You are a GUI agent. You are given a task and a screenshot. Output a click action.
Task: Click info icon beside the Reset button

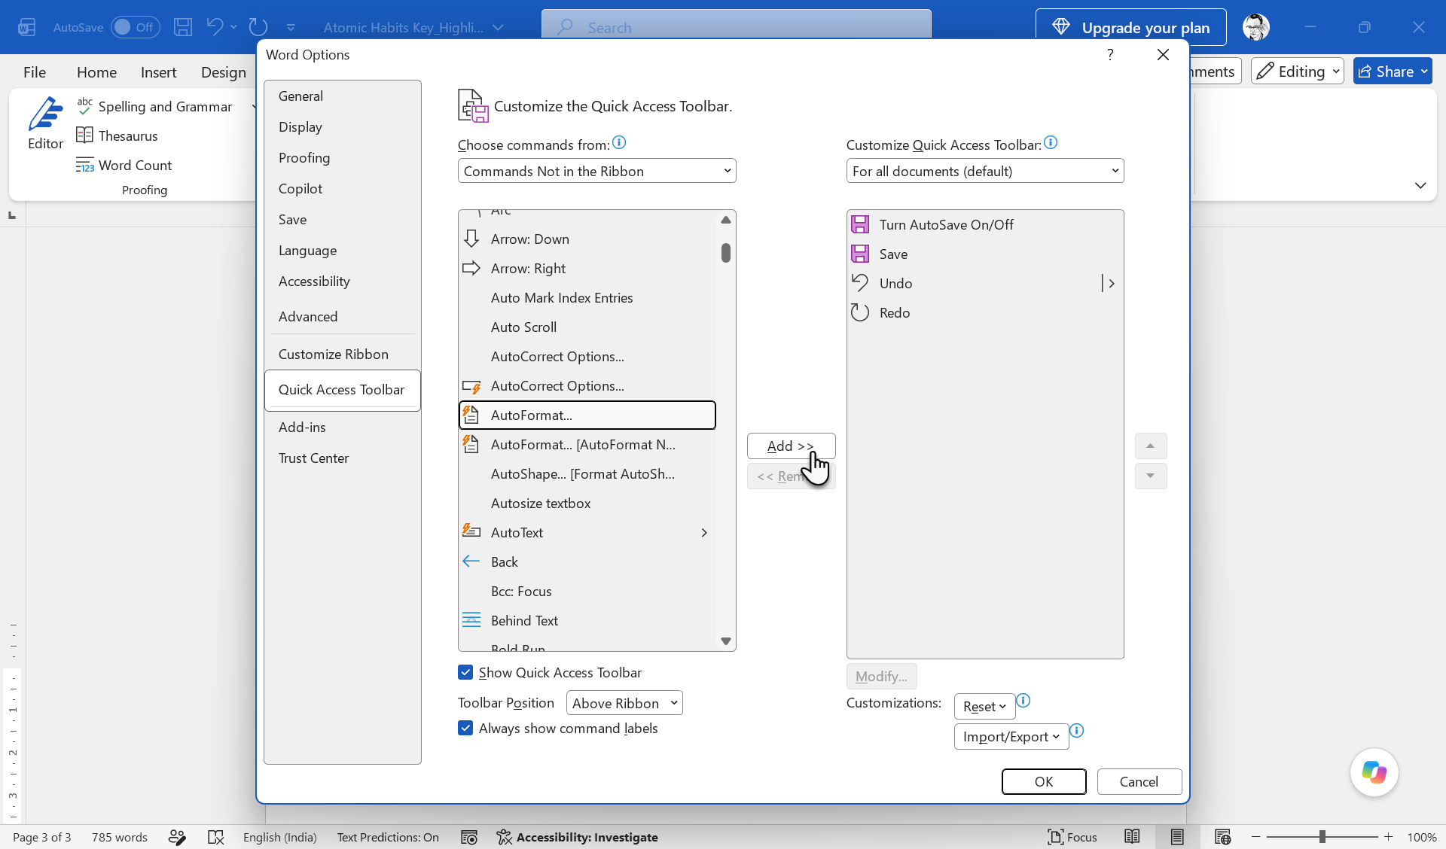point(1023,701)
